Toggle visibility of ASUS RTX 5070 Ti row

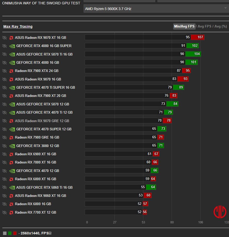click(5, 54)
